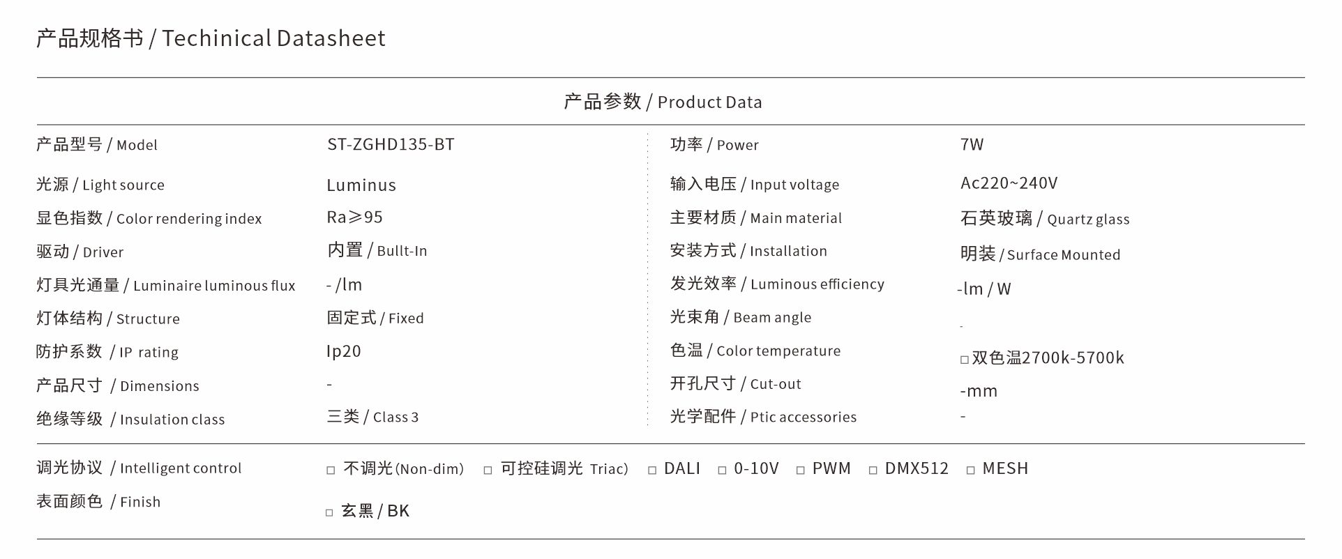Tick the Triac dimming checkbox
The width and height of the screenshot is (1342, 559).
488,470
